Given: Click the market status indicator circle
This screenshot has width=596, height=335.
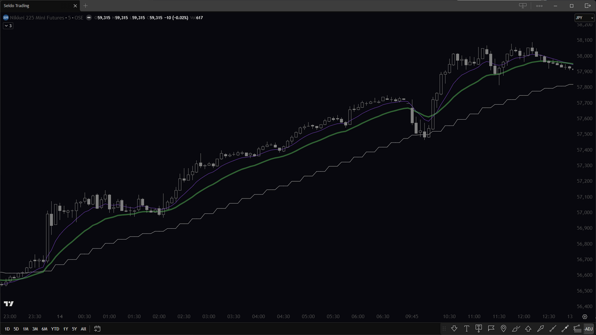Looking at the screenshot, I should [x=89, y=17].
